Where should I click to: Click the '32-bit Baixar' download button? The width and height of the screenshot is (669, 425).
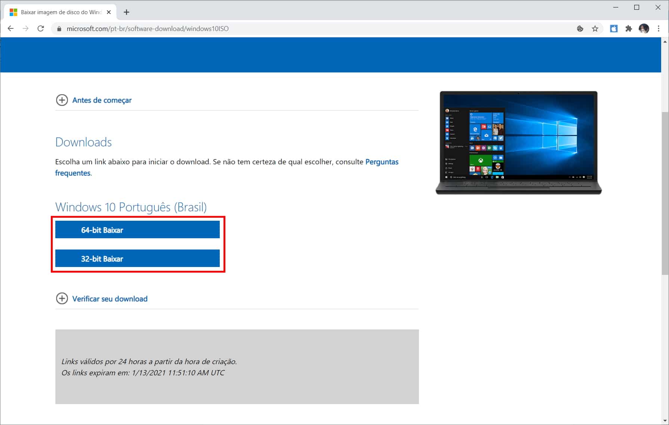[137, 258]
